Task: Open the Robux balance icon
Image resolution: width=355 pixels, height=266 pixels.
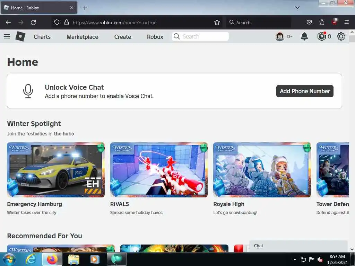Action: (x=321, y=36)
